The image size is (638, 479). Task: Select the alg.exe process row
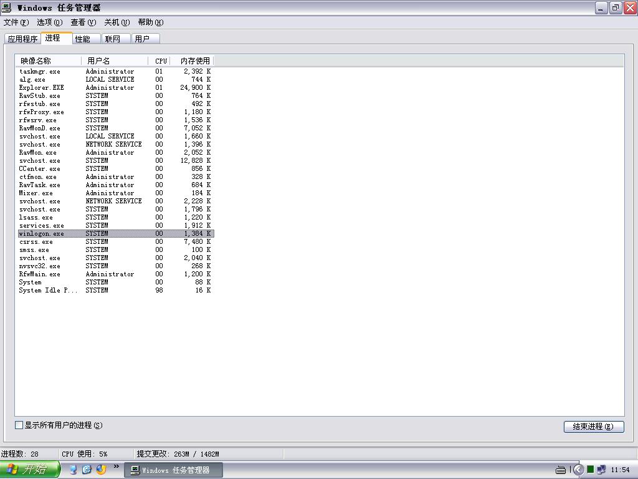click(115, 79)
